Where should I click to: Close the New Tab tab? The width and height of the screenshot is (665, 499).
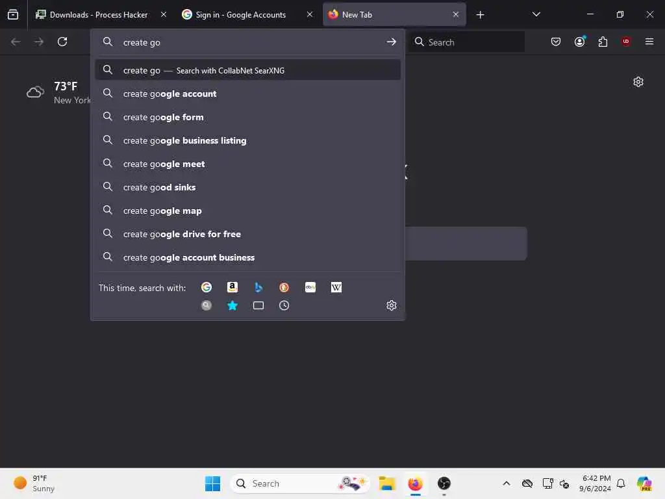(x=455, y=14)
